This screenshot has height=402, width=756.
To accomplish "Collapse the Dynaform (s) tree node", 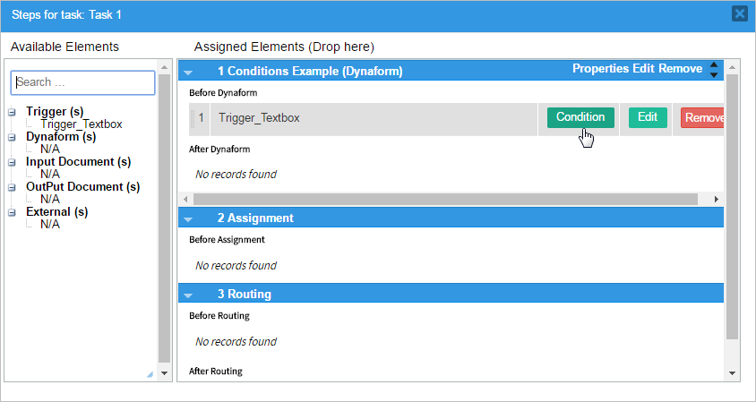I will [x=12, y=137].
